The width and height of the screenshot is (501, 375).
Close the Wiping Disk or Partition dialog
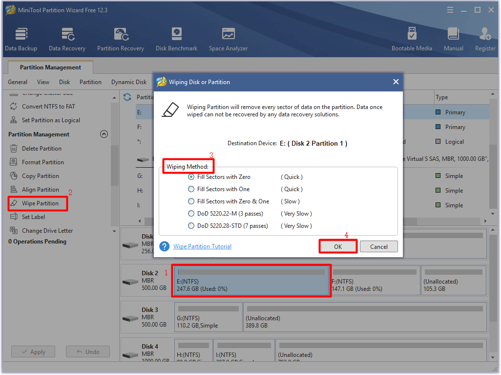tap(396, 82)
